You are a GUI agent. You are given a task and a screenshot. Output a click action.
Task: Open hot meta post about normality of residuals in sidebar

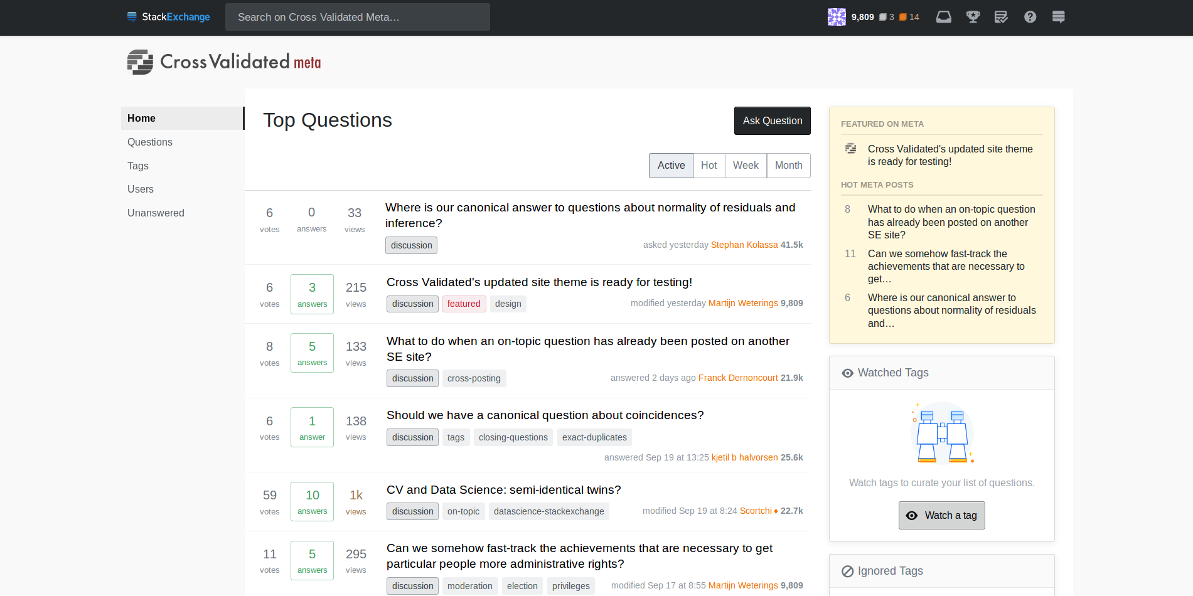[x=951, y=311]
